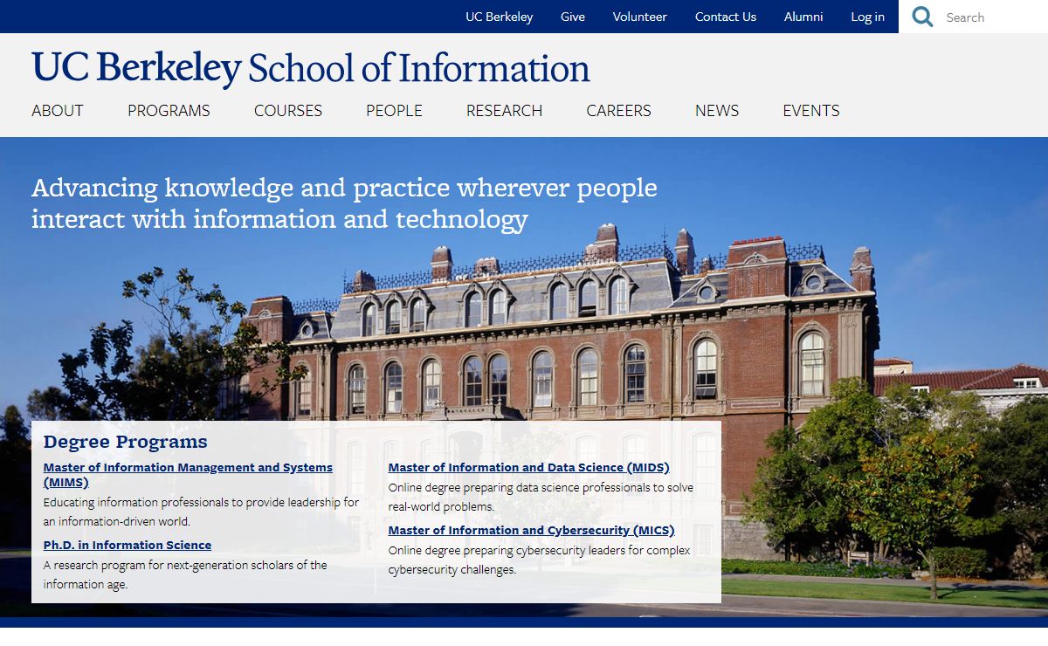Image resolution: width=1048 pixels, height=646 pixels.
Task: Click 'Online degree preparing cybersecurity leaders' text
Action: coord(539,560)
